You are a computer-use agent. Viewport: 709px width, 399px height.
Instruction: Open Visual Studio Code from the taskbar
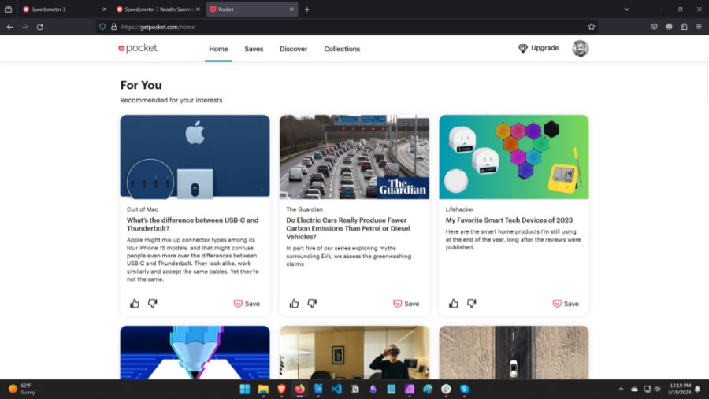click(x=336, y=389)
